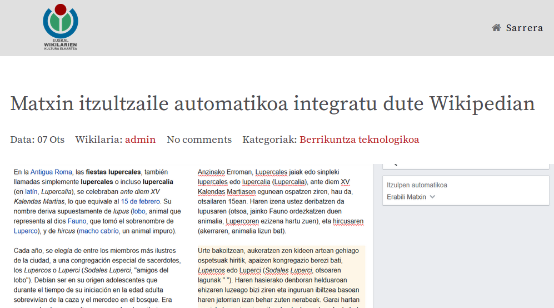Open the macho cabrío link
Screen dimensions: 554x308
[x=98, y=231]
